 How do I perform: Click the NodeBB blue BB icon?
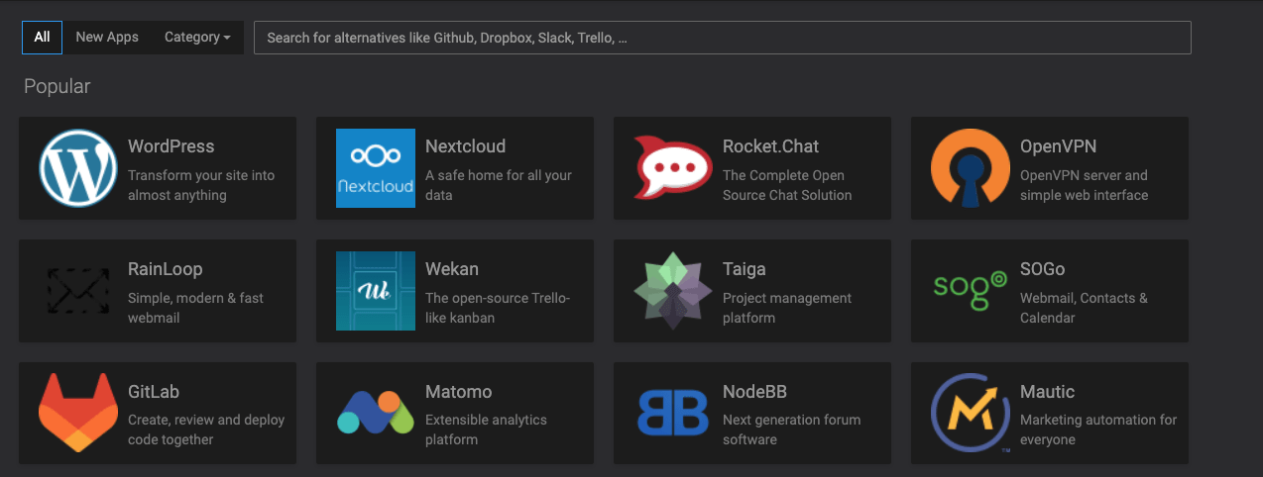point(673,414)
